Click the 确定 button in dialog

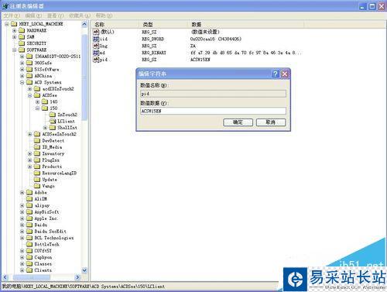(238, 122)
